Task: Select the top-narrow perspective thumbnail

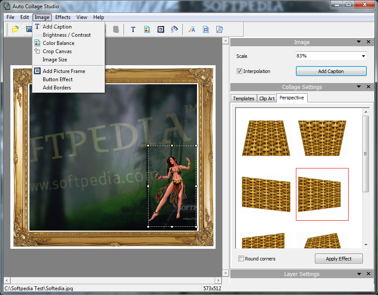Action: pos(266,138)
